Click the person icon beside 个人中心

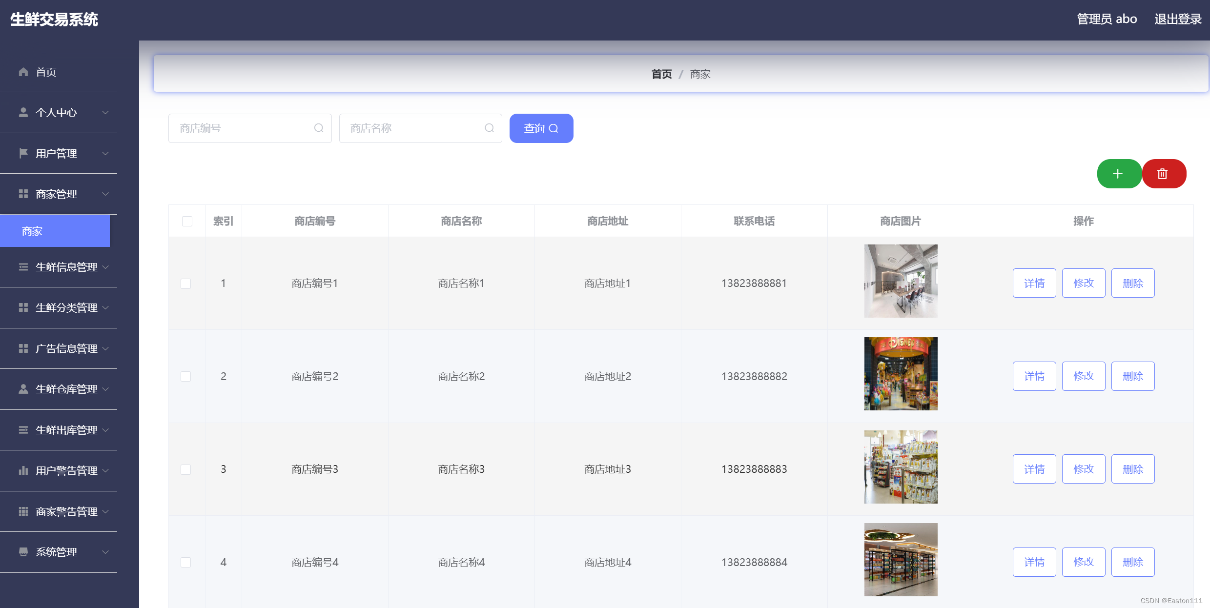(23, 113)
